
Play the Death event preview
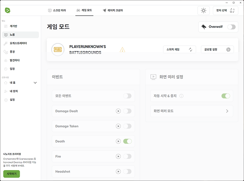(x=118, y=141)
